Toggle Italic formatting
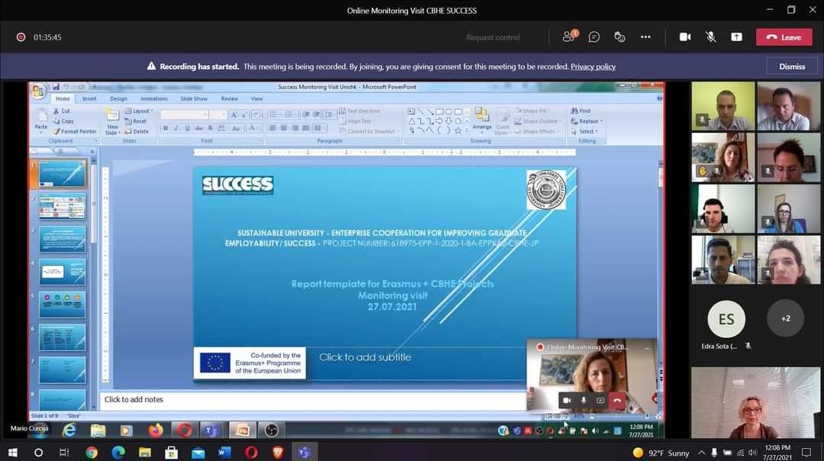 coord(176,128)
